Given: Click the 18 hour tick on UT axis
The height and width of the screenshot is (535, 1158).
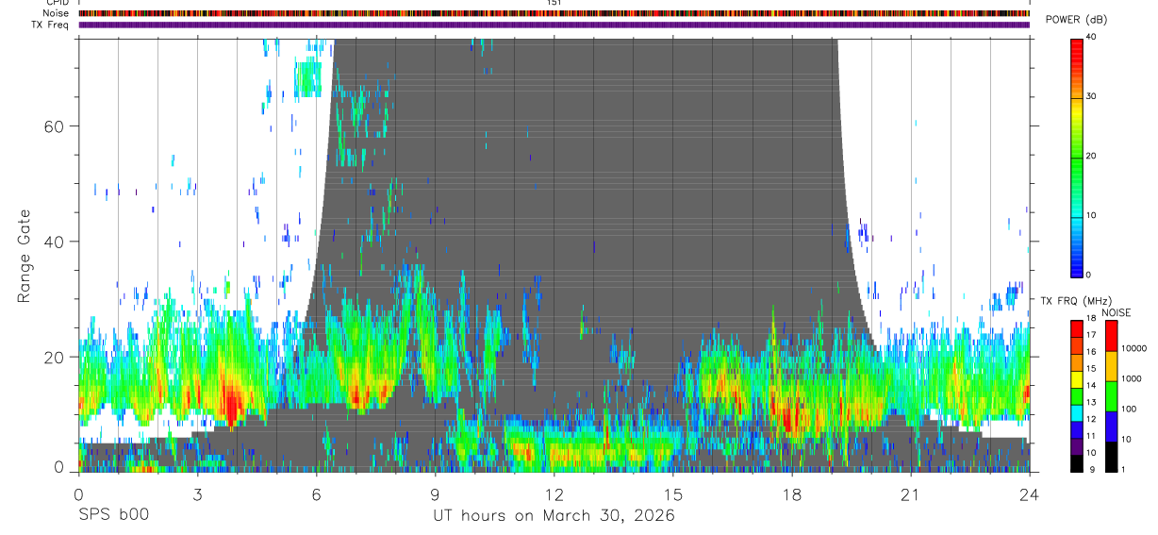Looking at the screenshot, I should 792,493.
